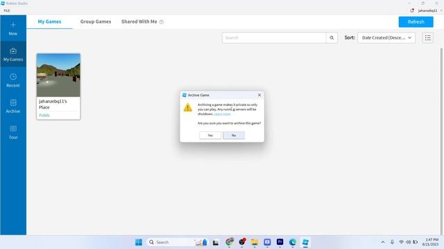Expand the jahanzebq11 account dropdown
Image resolution: width=444 pixels, height=249 pixels.
click(x=441, y=10)
